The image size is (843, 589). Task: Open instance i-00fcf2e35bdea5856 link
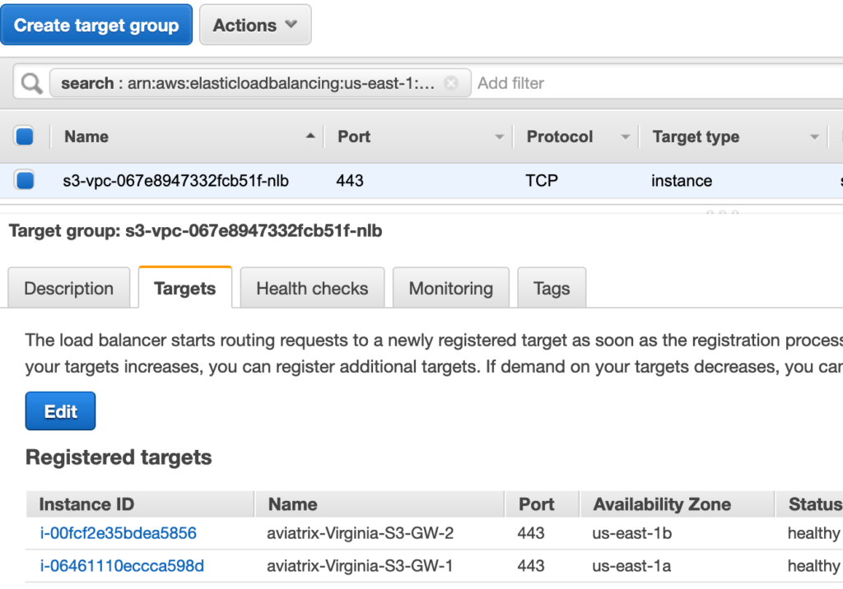[x=119, y=533]
